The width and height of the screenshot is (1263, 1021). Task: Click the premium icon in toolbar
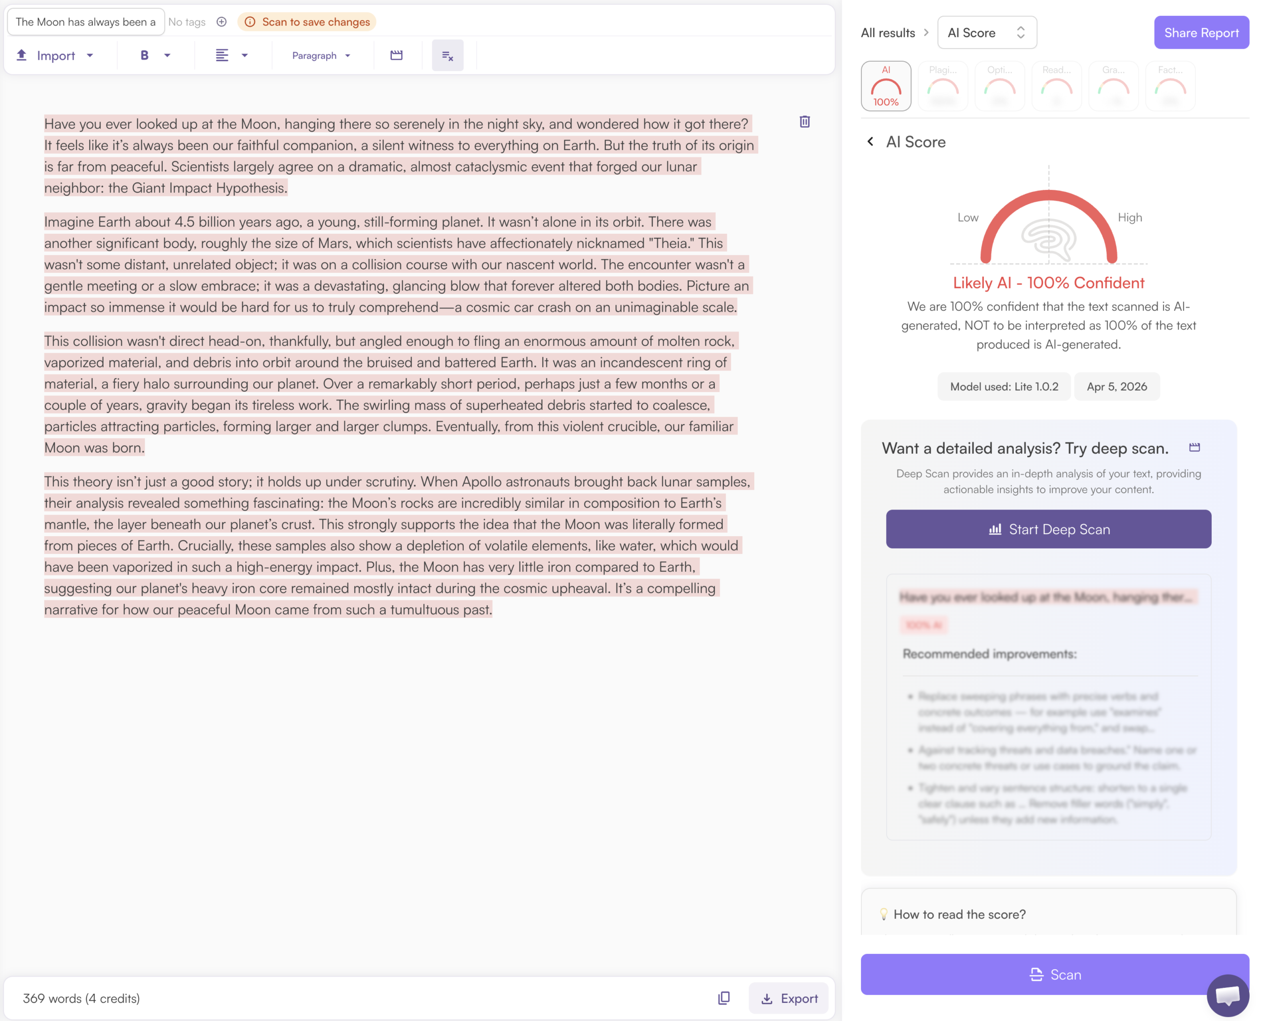pos(397,55)
